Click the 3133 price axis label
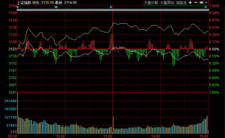This screenshot has height=138, width=225. click(x=12, y=34)
